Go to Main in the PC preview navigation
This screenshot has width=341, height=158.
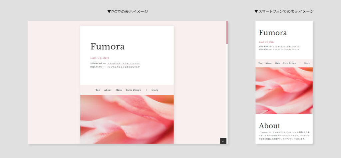(x=119, y=90)
